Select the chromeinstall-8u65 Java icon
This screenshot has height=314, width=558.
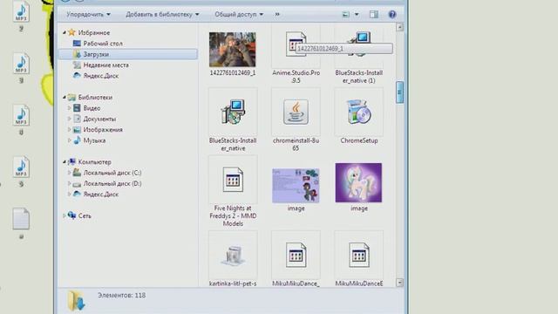click(x=296, y=112)
